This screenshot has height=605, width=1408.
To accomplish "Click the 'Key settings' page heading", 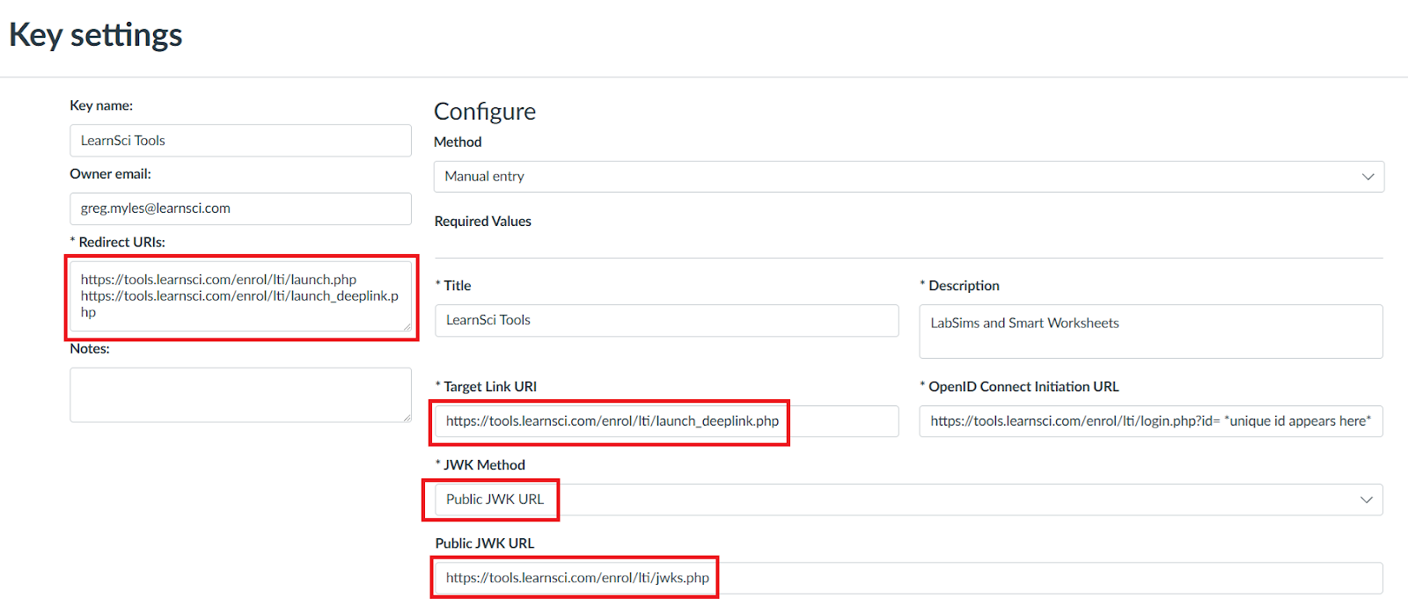I will click(x=95, y=35).
